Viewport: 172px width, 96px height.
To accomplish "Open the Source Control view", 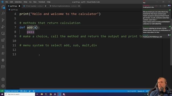I will (x=3, y=20).
